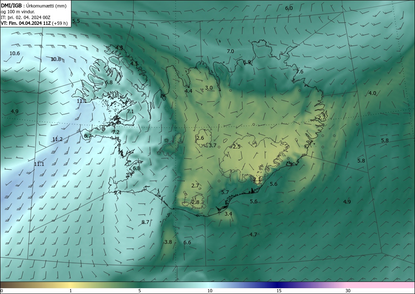The height and width of the screenshot is (294, 415).
Task: Select the 10.6 value on the map
Action: coord(15,53)
